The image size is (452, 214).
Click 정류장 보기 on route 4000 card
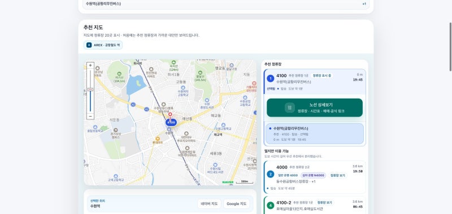[337, 175]
